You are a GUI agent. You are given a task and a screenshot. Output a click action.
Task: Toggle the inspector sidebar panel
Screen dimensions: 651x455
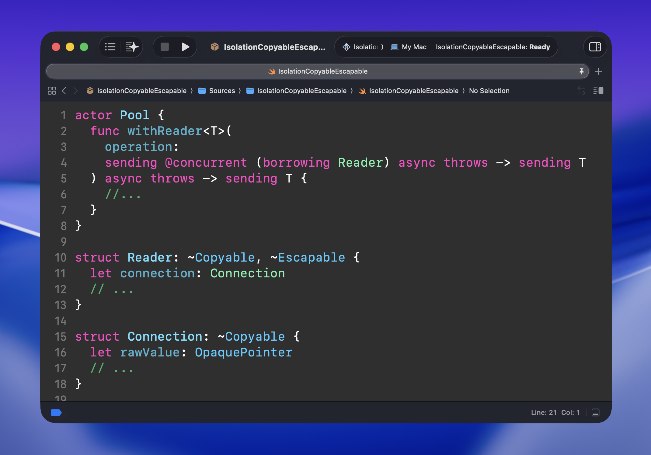click(595, 47)
